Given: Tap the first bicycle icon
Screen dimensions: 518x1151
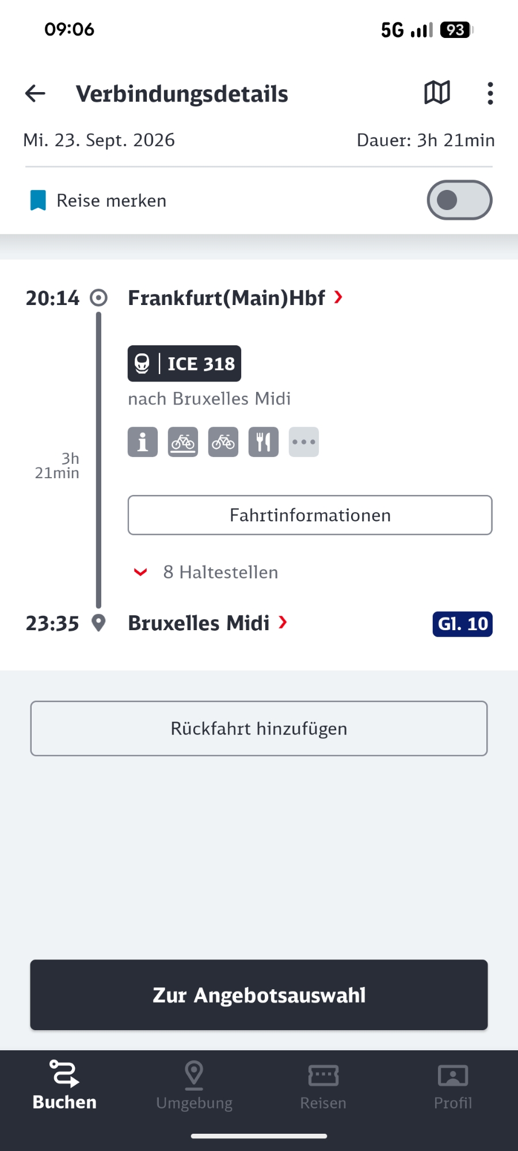Looking at the screenshot, I should pos(183,442).
